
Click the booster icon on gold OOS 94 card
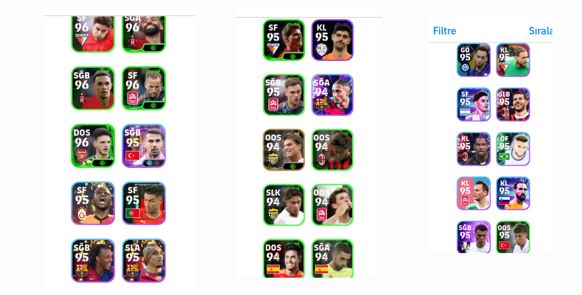point(293,166)
